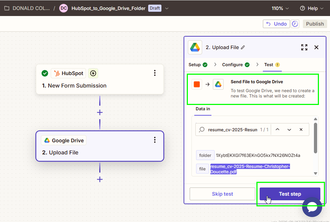Click the Send File to Google Drive heading

click(257, 82)
